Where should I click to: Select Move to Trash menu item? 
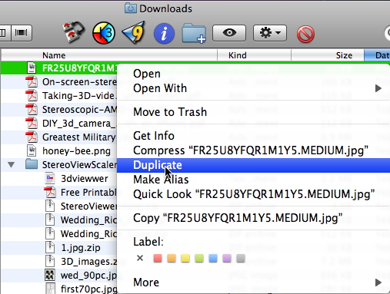tap(253, 112)
